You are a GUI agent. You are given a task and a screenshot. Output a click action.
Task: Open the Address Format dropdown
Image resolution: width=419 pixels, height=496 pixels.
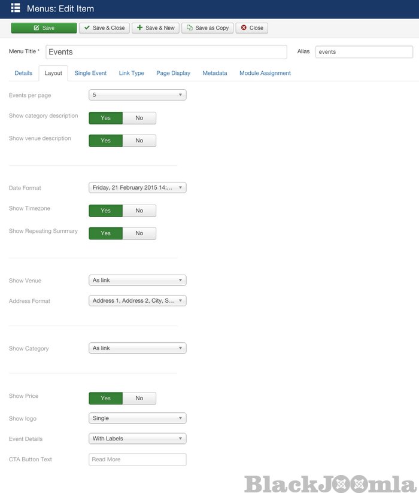coord(137,301)
